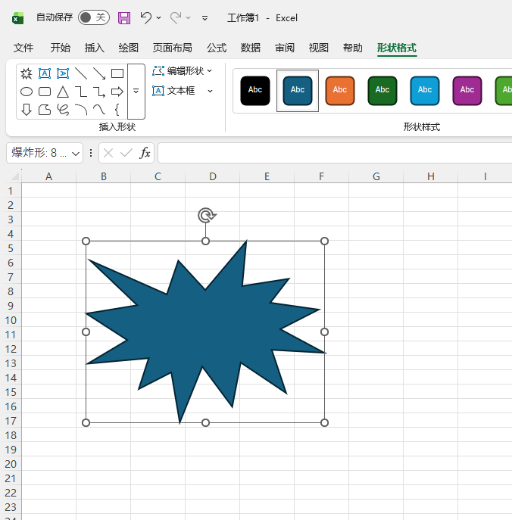The width and height of the screenshot is (512, 520).
Task: Click the formula bar options dots
Action: (91, 153)
